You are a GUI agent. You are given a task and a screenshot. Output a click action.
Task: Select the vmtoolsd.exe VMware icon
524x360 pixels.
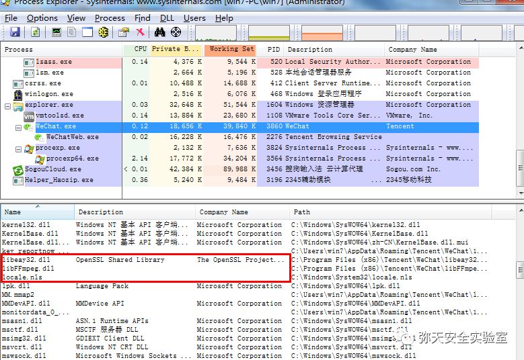(29, 116)
